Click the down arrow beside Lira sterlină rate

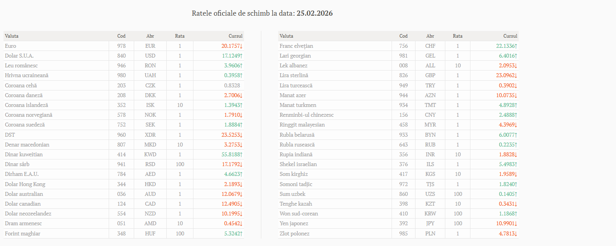[516, 76]
